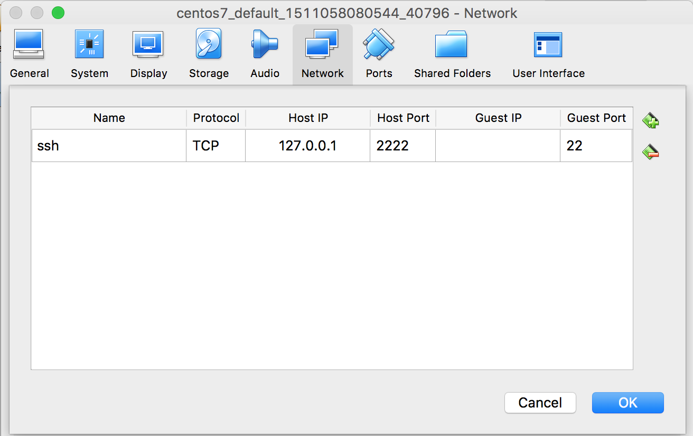Open Shared Folders settings
693x436 pixels.
[x=452, y=54]
